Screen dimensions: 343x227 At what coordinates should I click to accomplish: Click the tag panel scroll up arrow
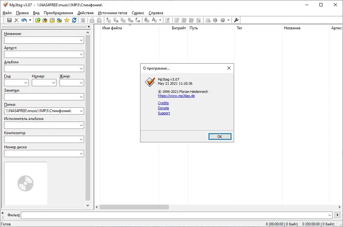[x=88, y=33]
